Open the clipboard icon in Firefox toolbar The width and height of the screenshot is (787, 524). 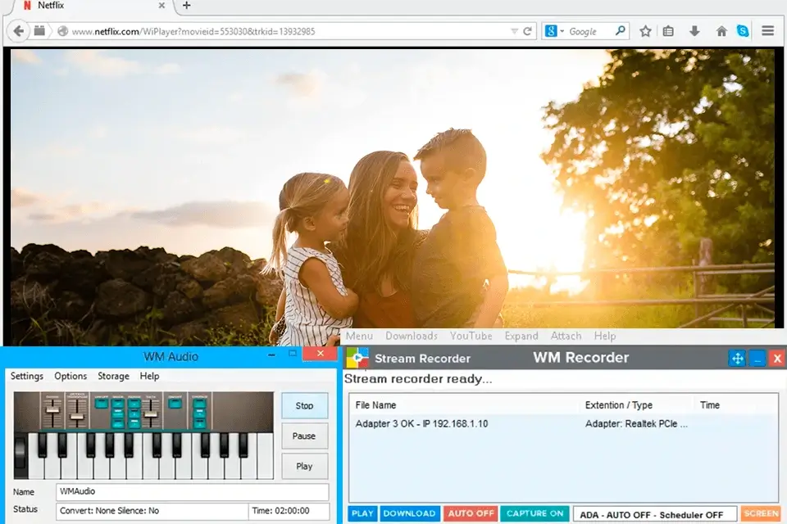(668, 30)
